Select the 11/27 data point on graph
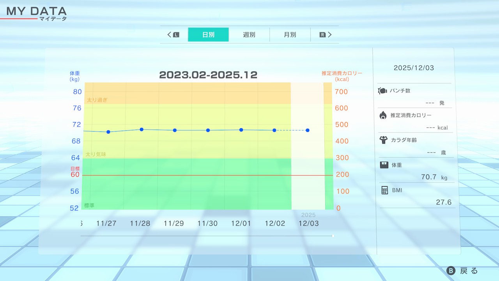The height and width of the screenshot is (281, 499). (x=108, y=132)
